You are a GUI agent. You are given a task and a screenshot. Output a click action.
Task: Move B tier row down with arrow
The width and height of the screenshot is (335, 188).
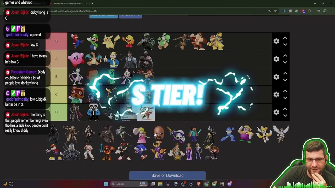[x=285, y=80]
